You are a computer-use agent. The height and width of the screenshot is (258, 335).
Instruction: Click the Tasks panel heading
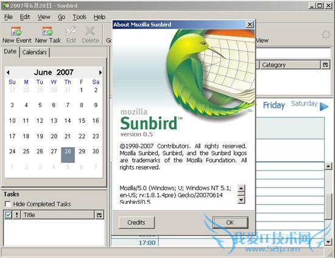click(x=12, y=194)
